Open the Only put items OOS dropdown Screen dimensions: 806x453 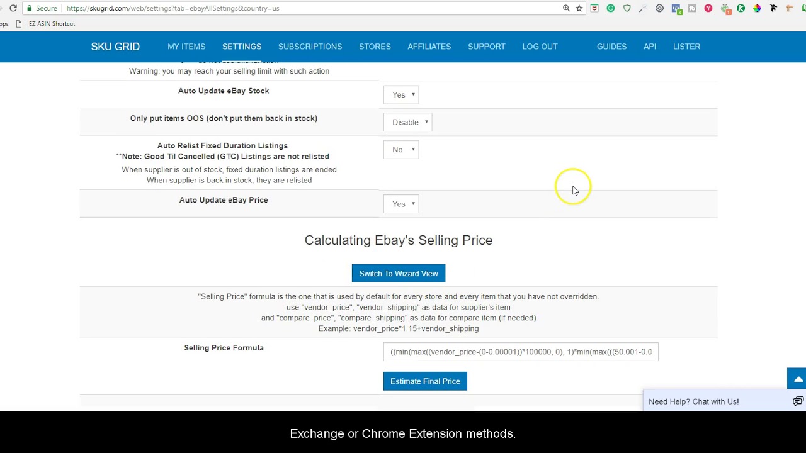(407, 122)
